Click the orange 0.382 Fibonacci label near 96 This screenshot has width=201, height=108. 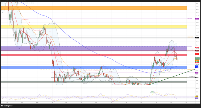190,69
